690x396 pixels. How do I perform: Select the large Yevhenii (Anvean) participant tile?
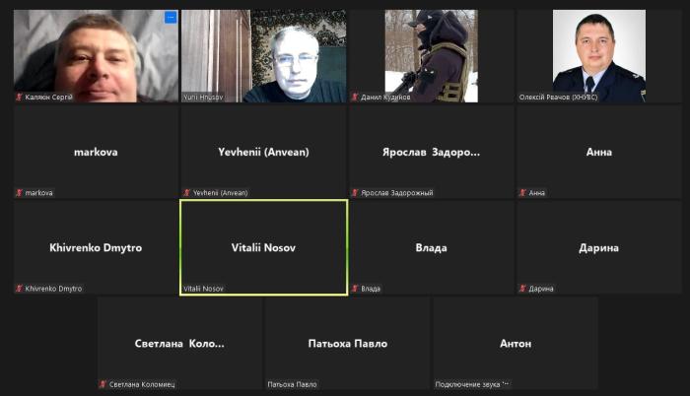[x=263, y=152]
